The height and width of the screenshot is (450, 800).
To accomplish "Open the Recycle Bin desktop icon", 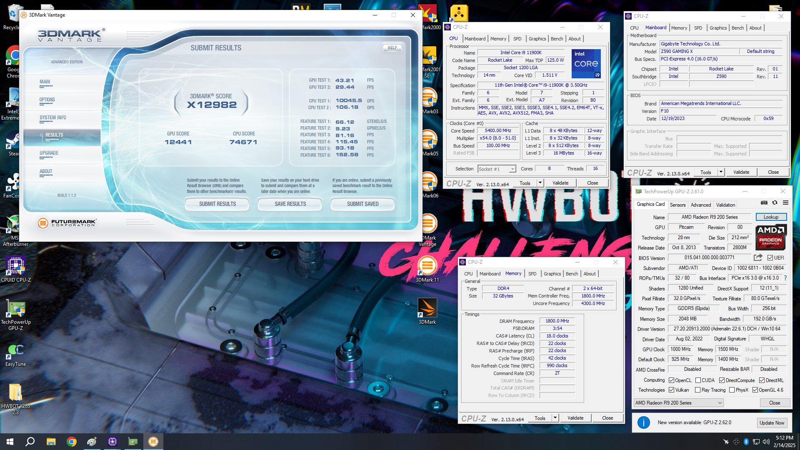I will tap(12, 17).
